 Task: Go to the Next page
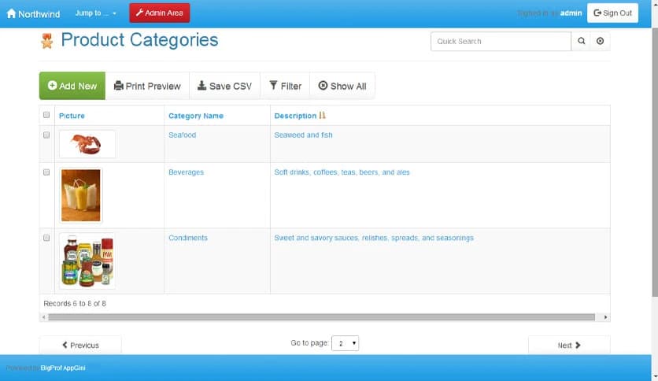point(569,345)
